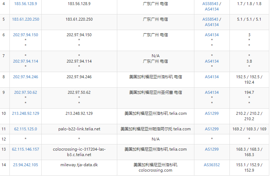Select hop number 4 cell
This screenshot has height=176, width=270.
click(5, 7)
